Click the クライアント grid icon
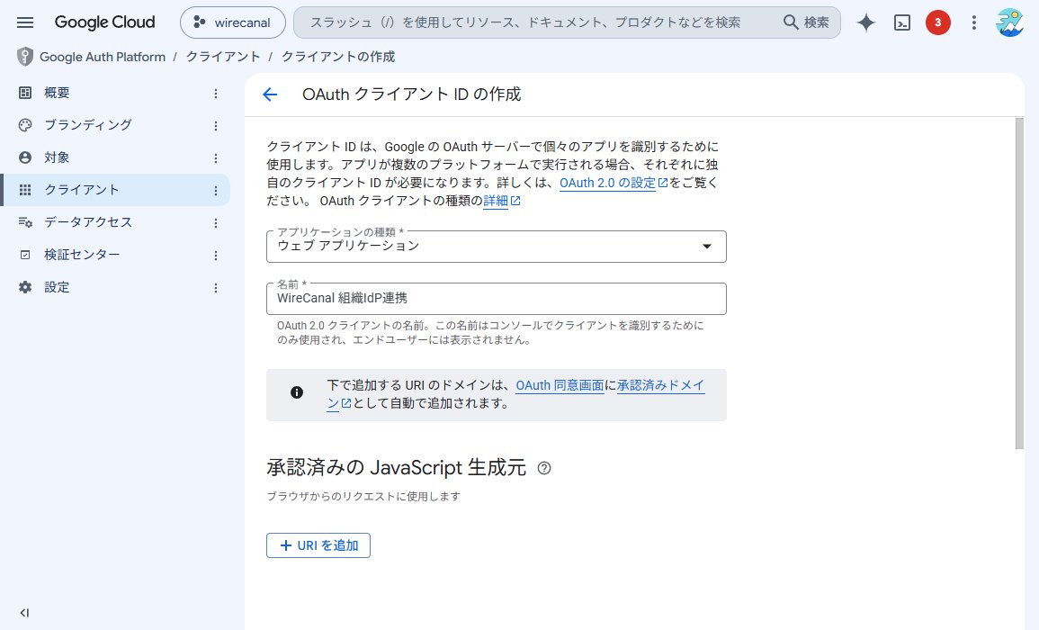This screenshot has width=1039, height=630. [25, 190]
